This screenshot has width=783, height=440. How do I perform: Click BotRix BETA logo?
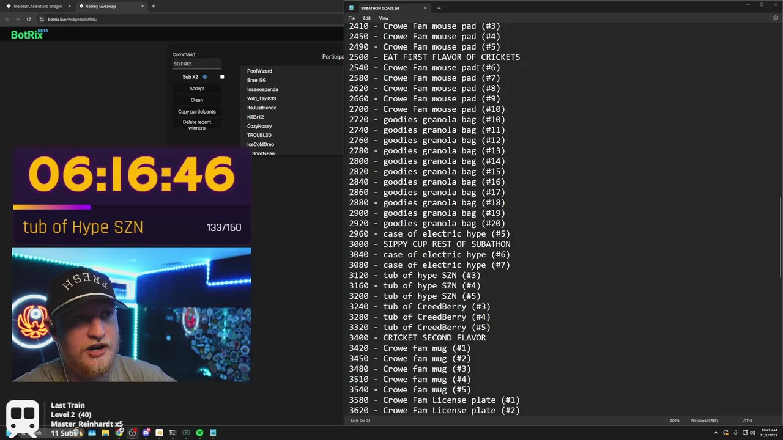(30, 34)
